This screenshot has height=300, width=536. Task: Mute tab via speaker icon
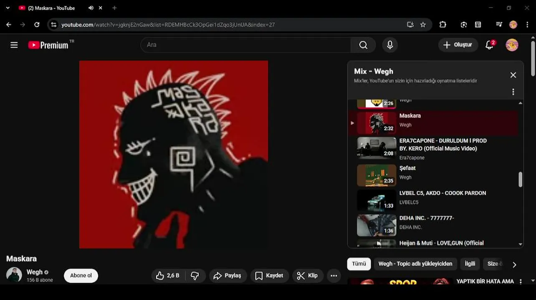pos(91,8)
